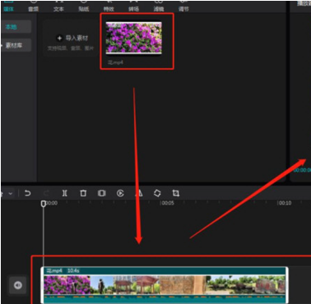Open the 特效 effects tab
This screenshot has width=311, height=304.
click(109, 6)
